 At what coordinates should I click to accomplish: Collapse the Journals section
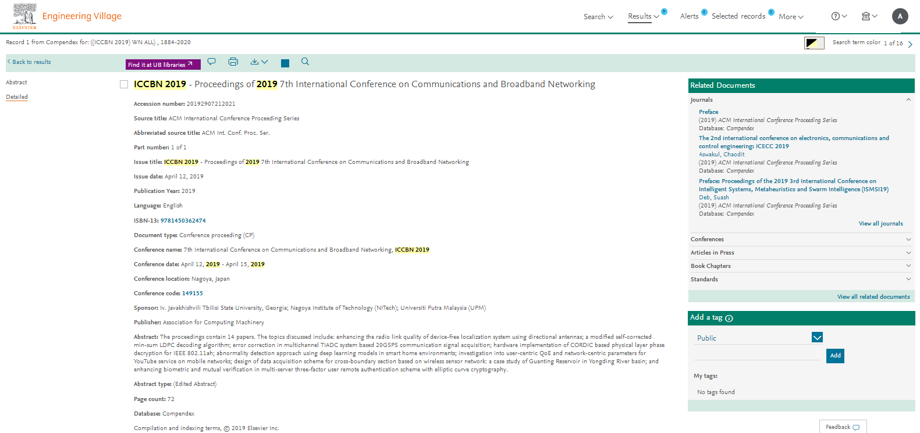point(908,100)
